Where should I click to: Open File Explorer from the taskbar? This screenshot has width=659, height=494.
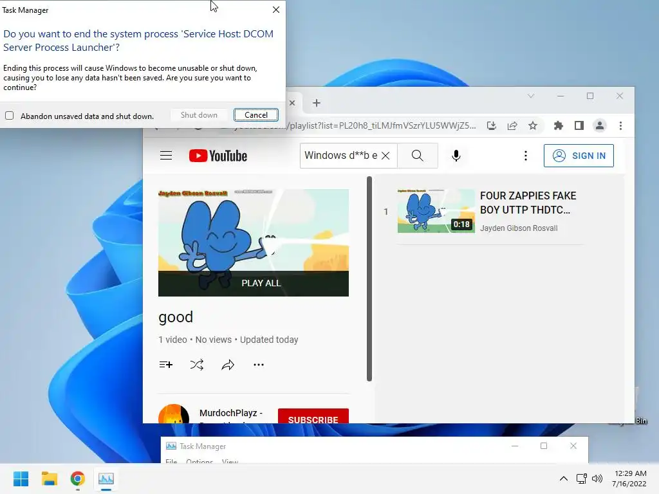click(49, 479)
